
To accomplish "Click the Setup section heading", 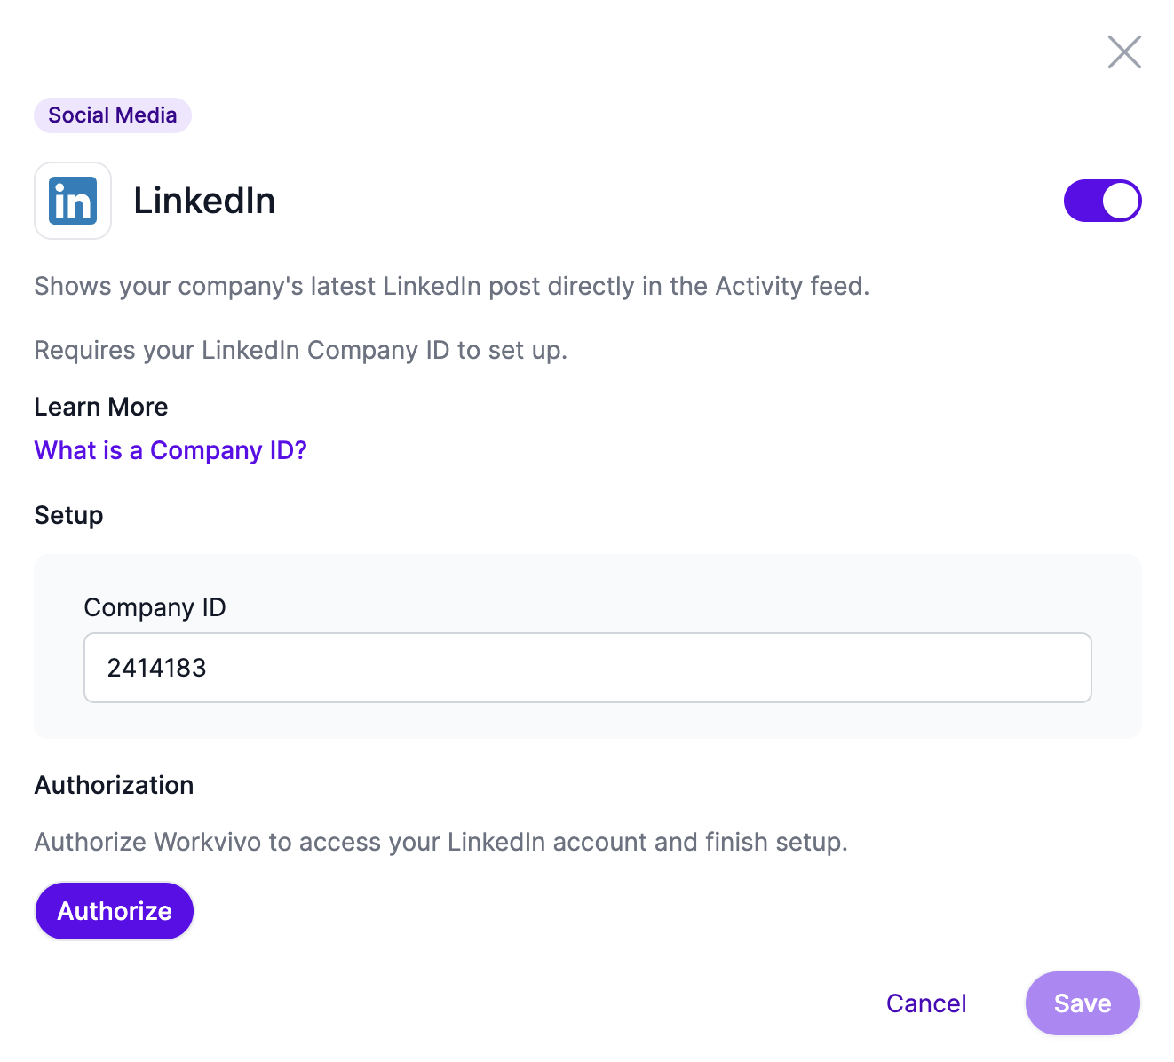I will 68,515.
